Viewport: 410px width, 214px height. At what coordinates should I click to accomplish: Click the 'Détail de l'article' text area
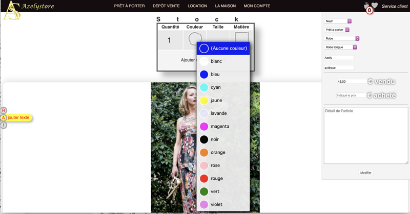click(366, 135)
